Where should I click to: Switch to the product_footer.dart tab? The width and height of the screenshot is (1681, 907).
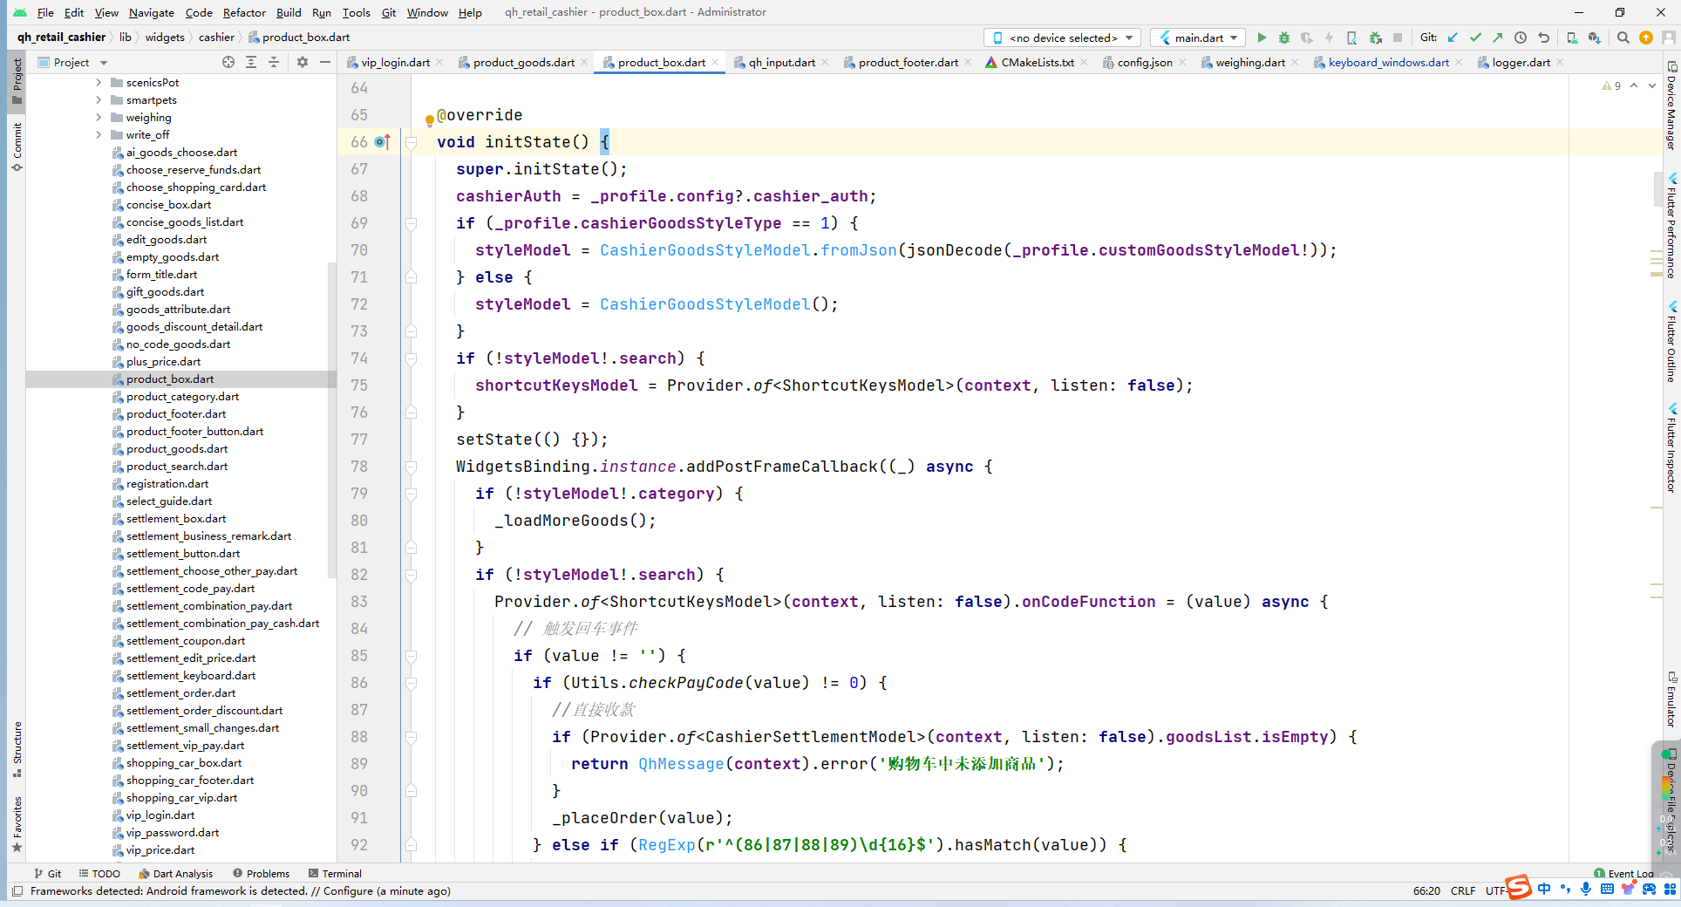pos(907,62)
